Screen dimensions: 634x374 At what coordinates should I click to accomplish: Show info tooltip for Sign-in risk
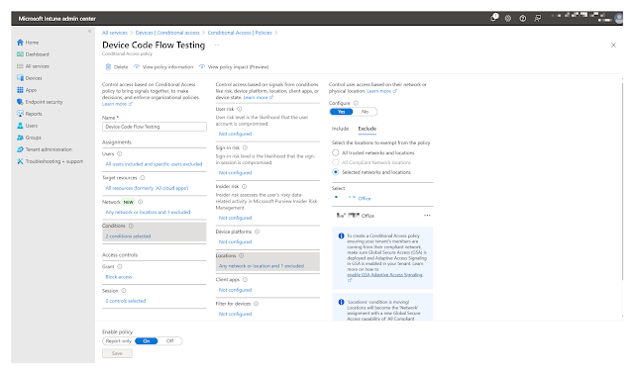245,147
